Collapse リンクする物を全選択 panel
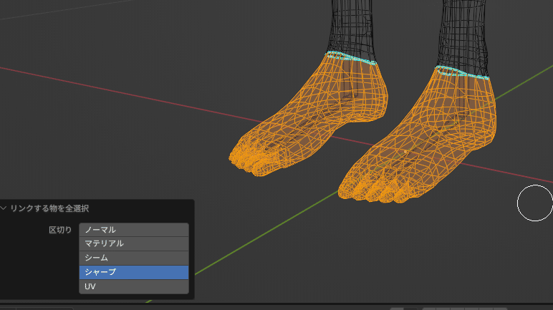This screenshot has height=310, width=553. [4, 208]
